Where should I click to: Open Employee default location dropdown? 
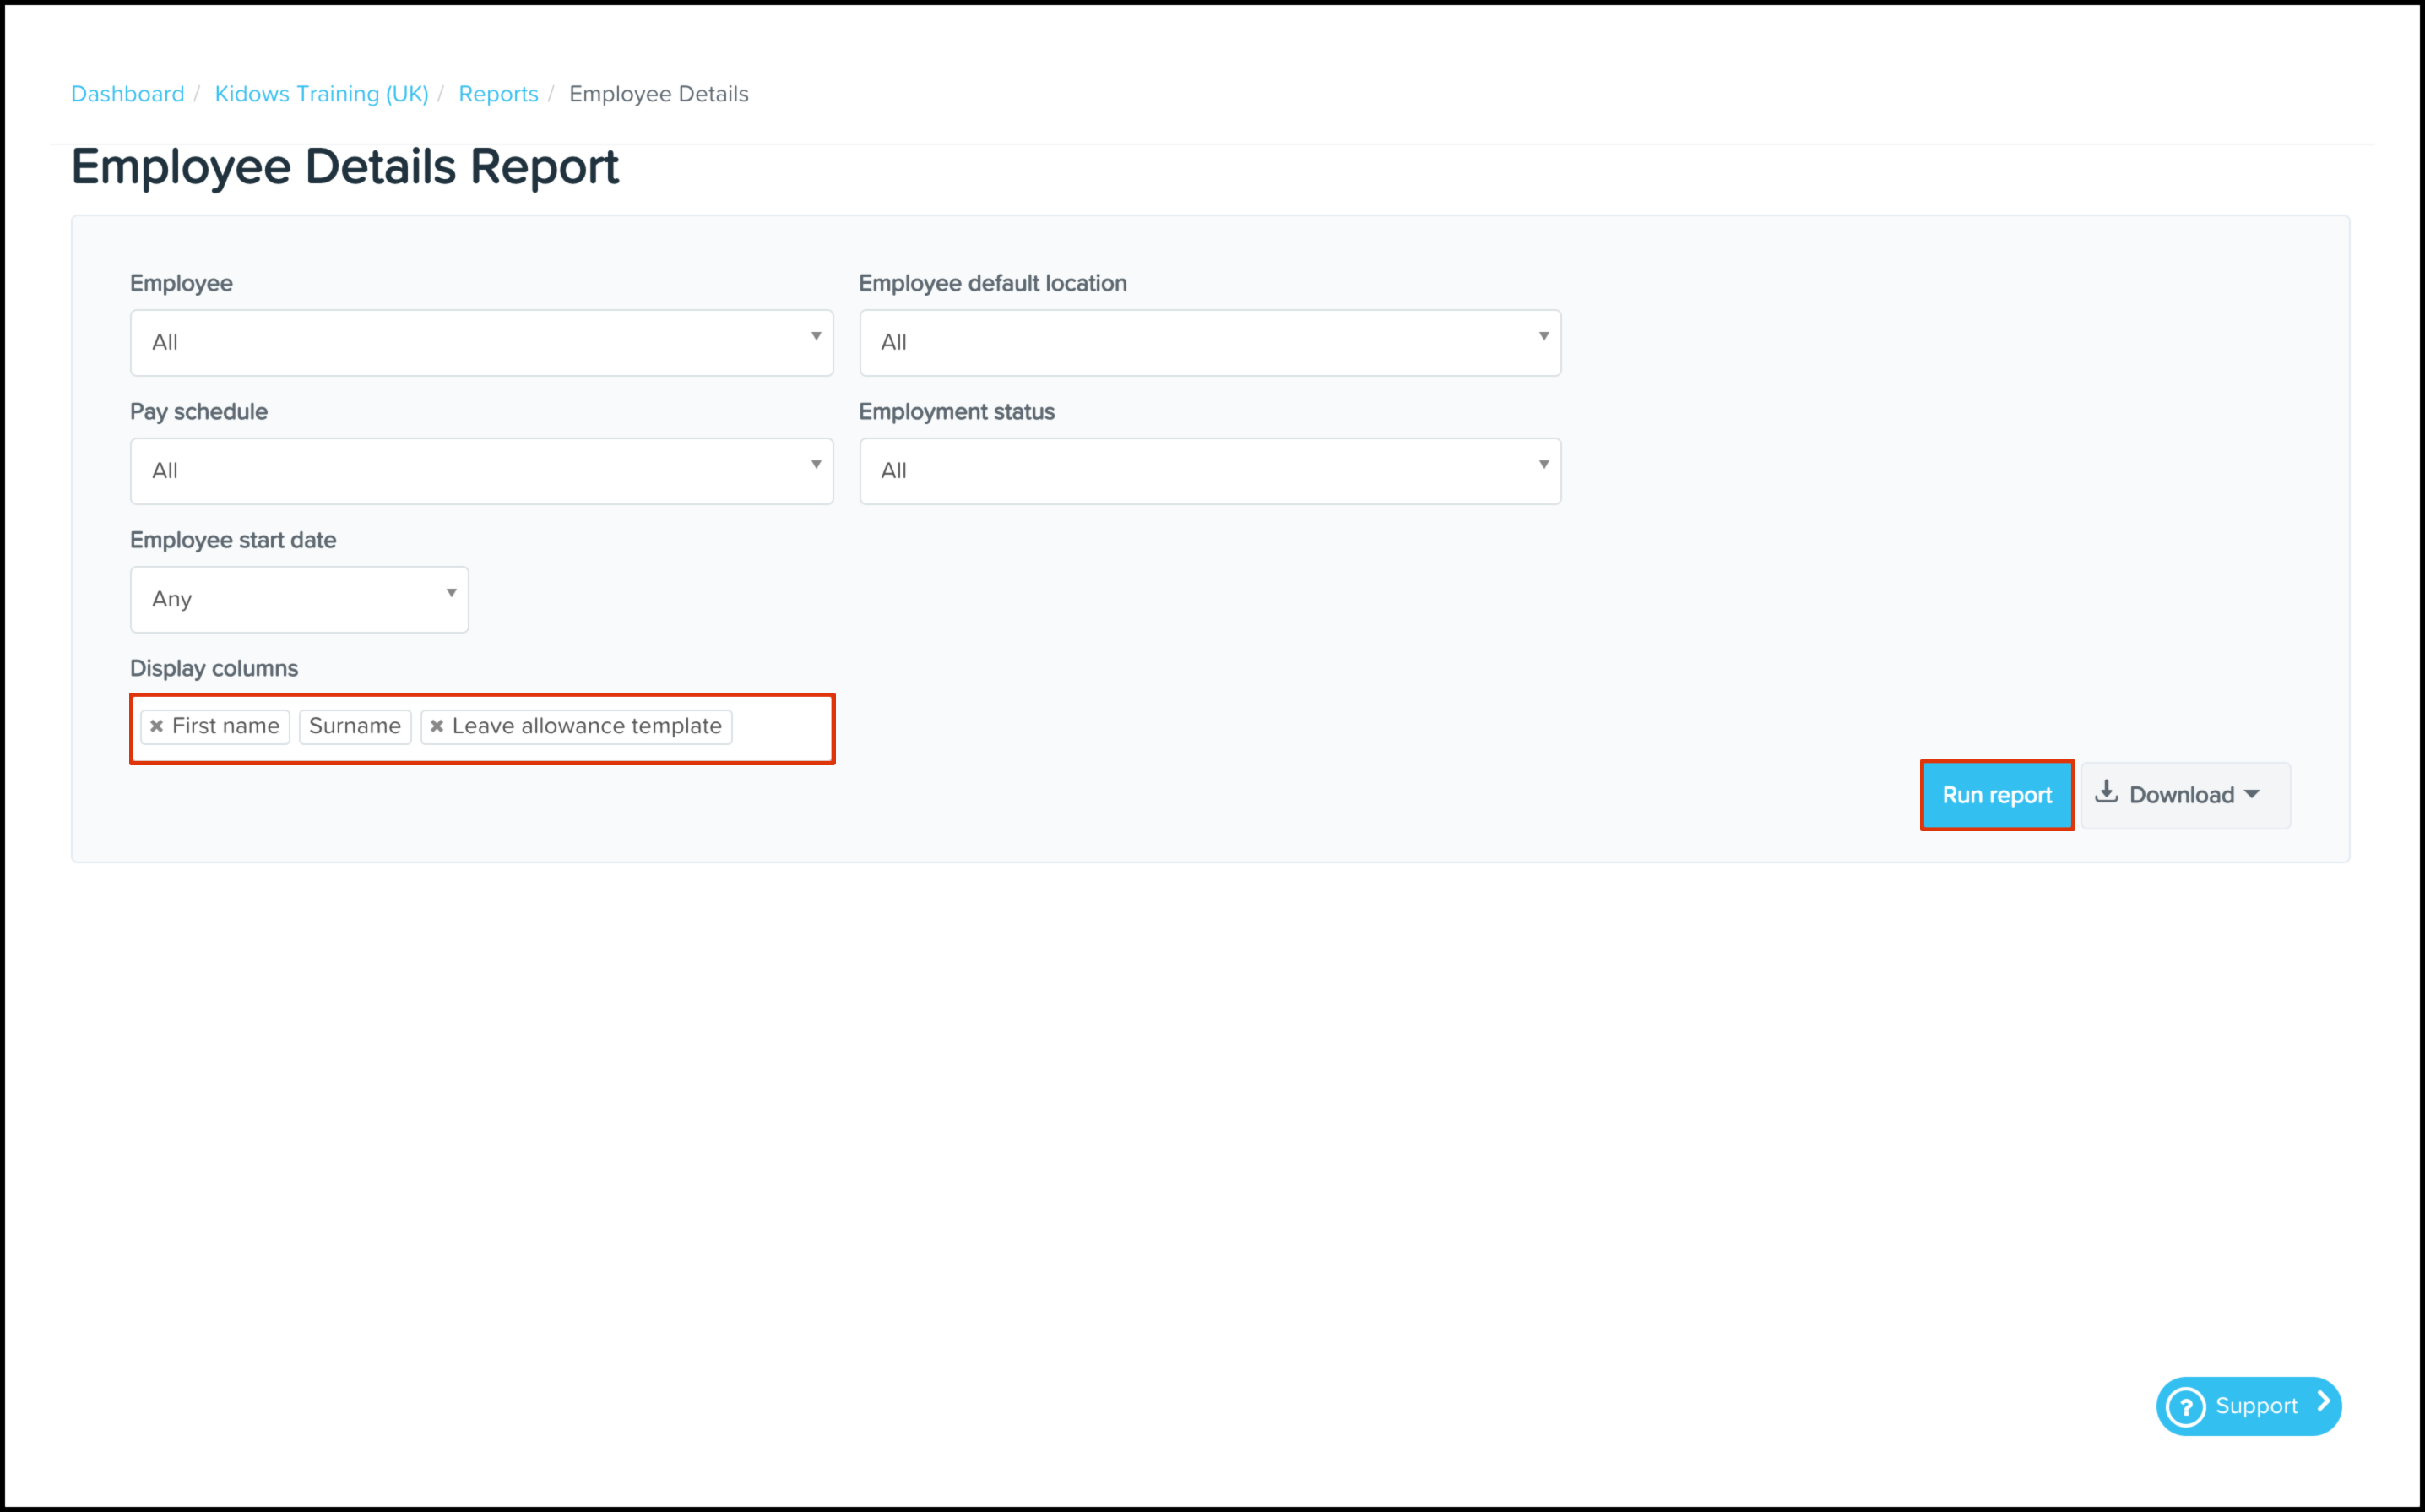point(1209,343)
